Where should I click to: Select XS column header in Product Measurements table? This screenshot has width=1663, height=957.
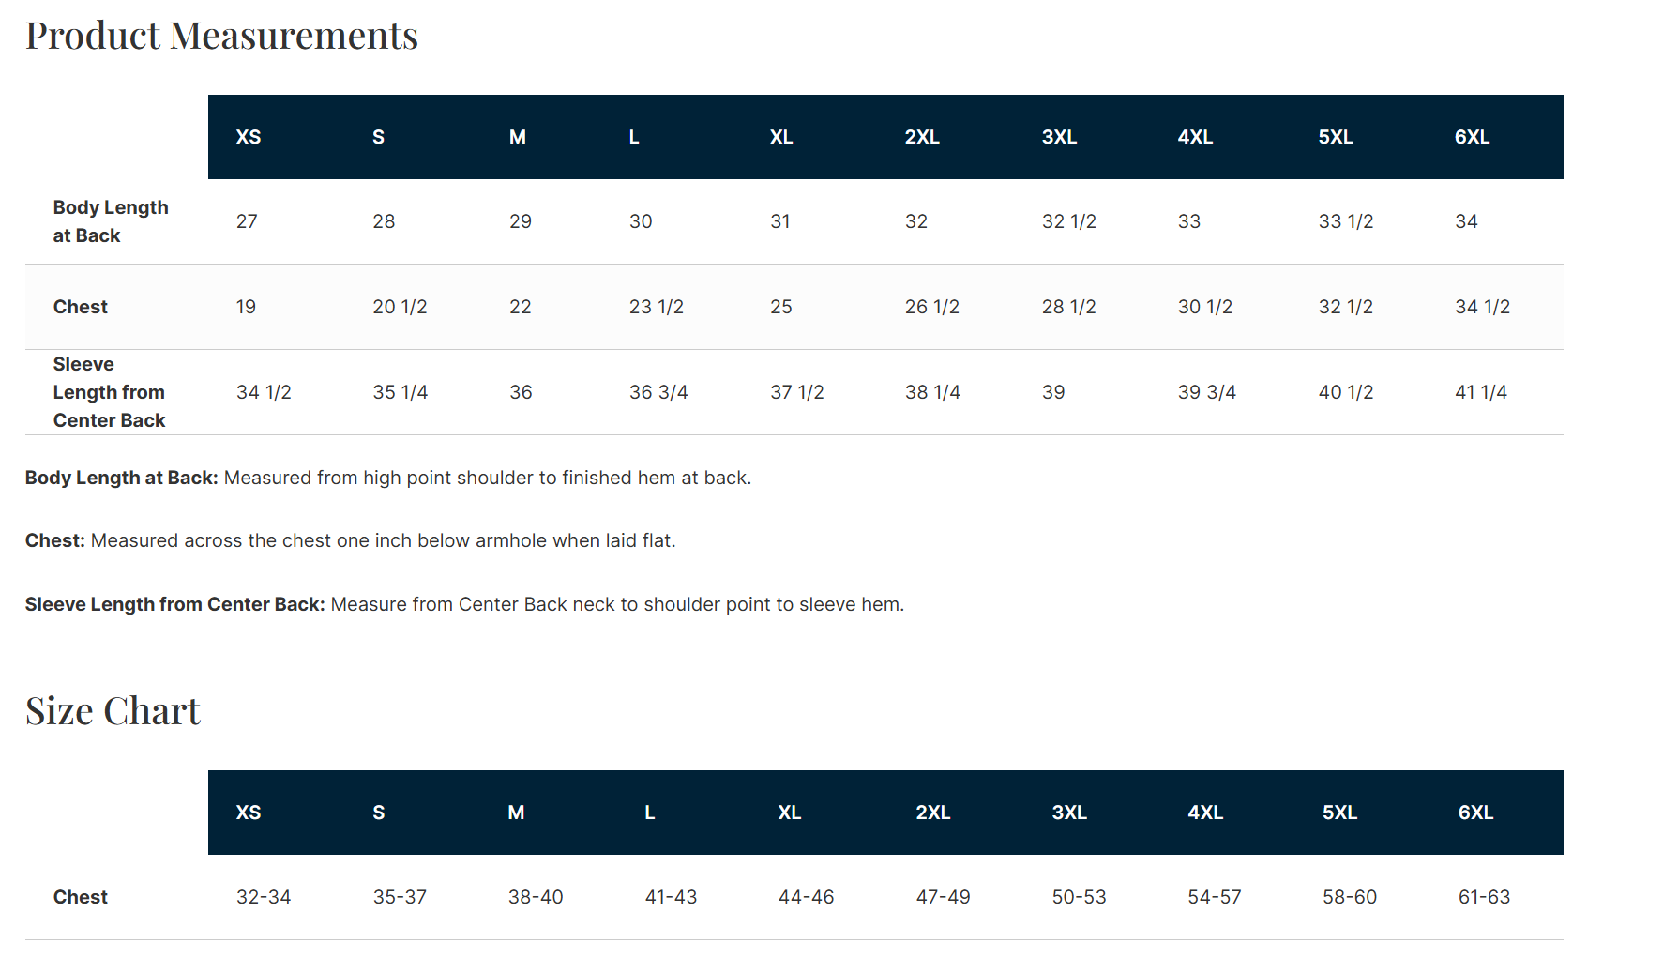tap(249, 137)
